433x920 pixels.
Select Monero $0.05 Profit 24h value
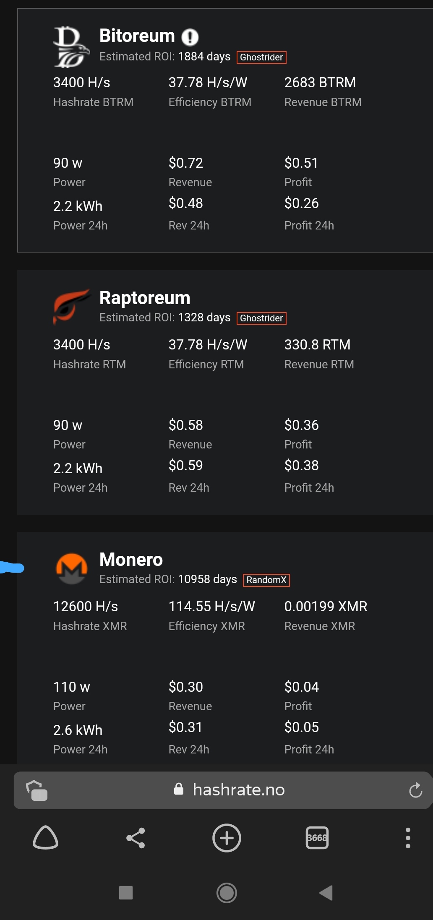pyautogui.click(x=301, y=727)
